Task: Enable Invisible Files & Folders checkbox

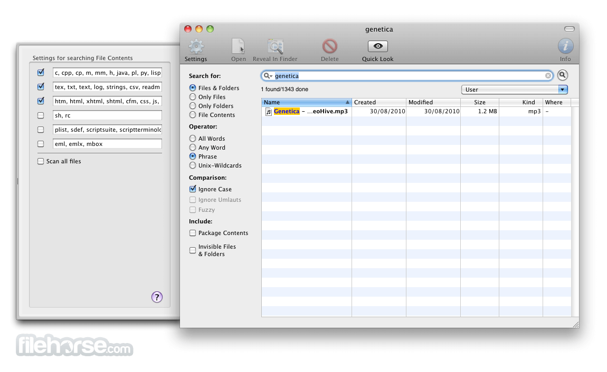Action: (x=193, y=250)
